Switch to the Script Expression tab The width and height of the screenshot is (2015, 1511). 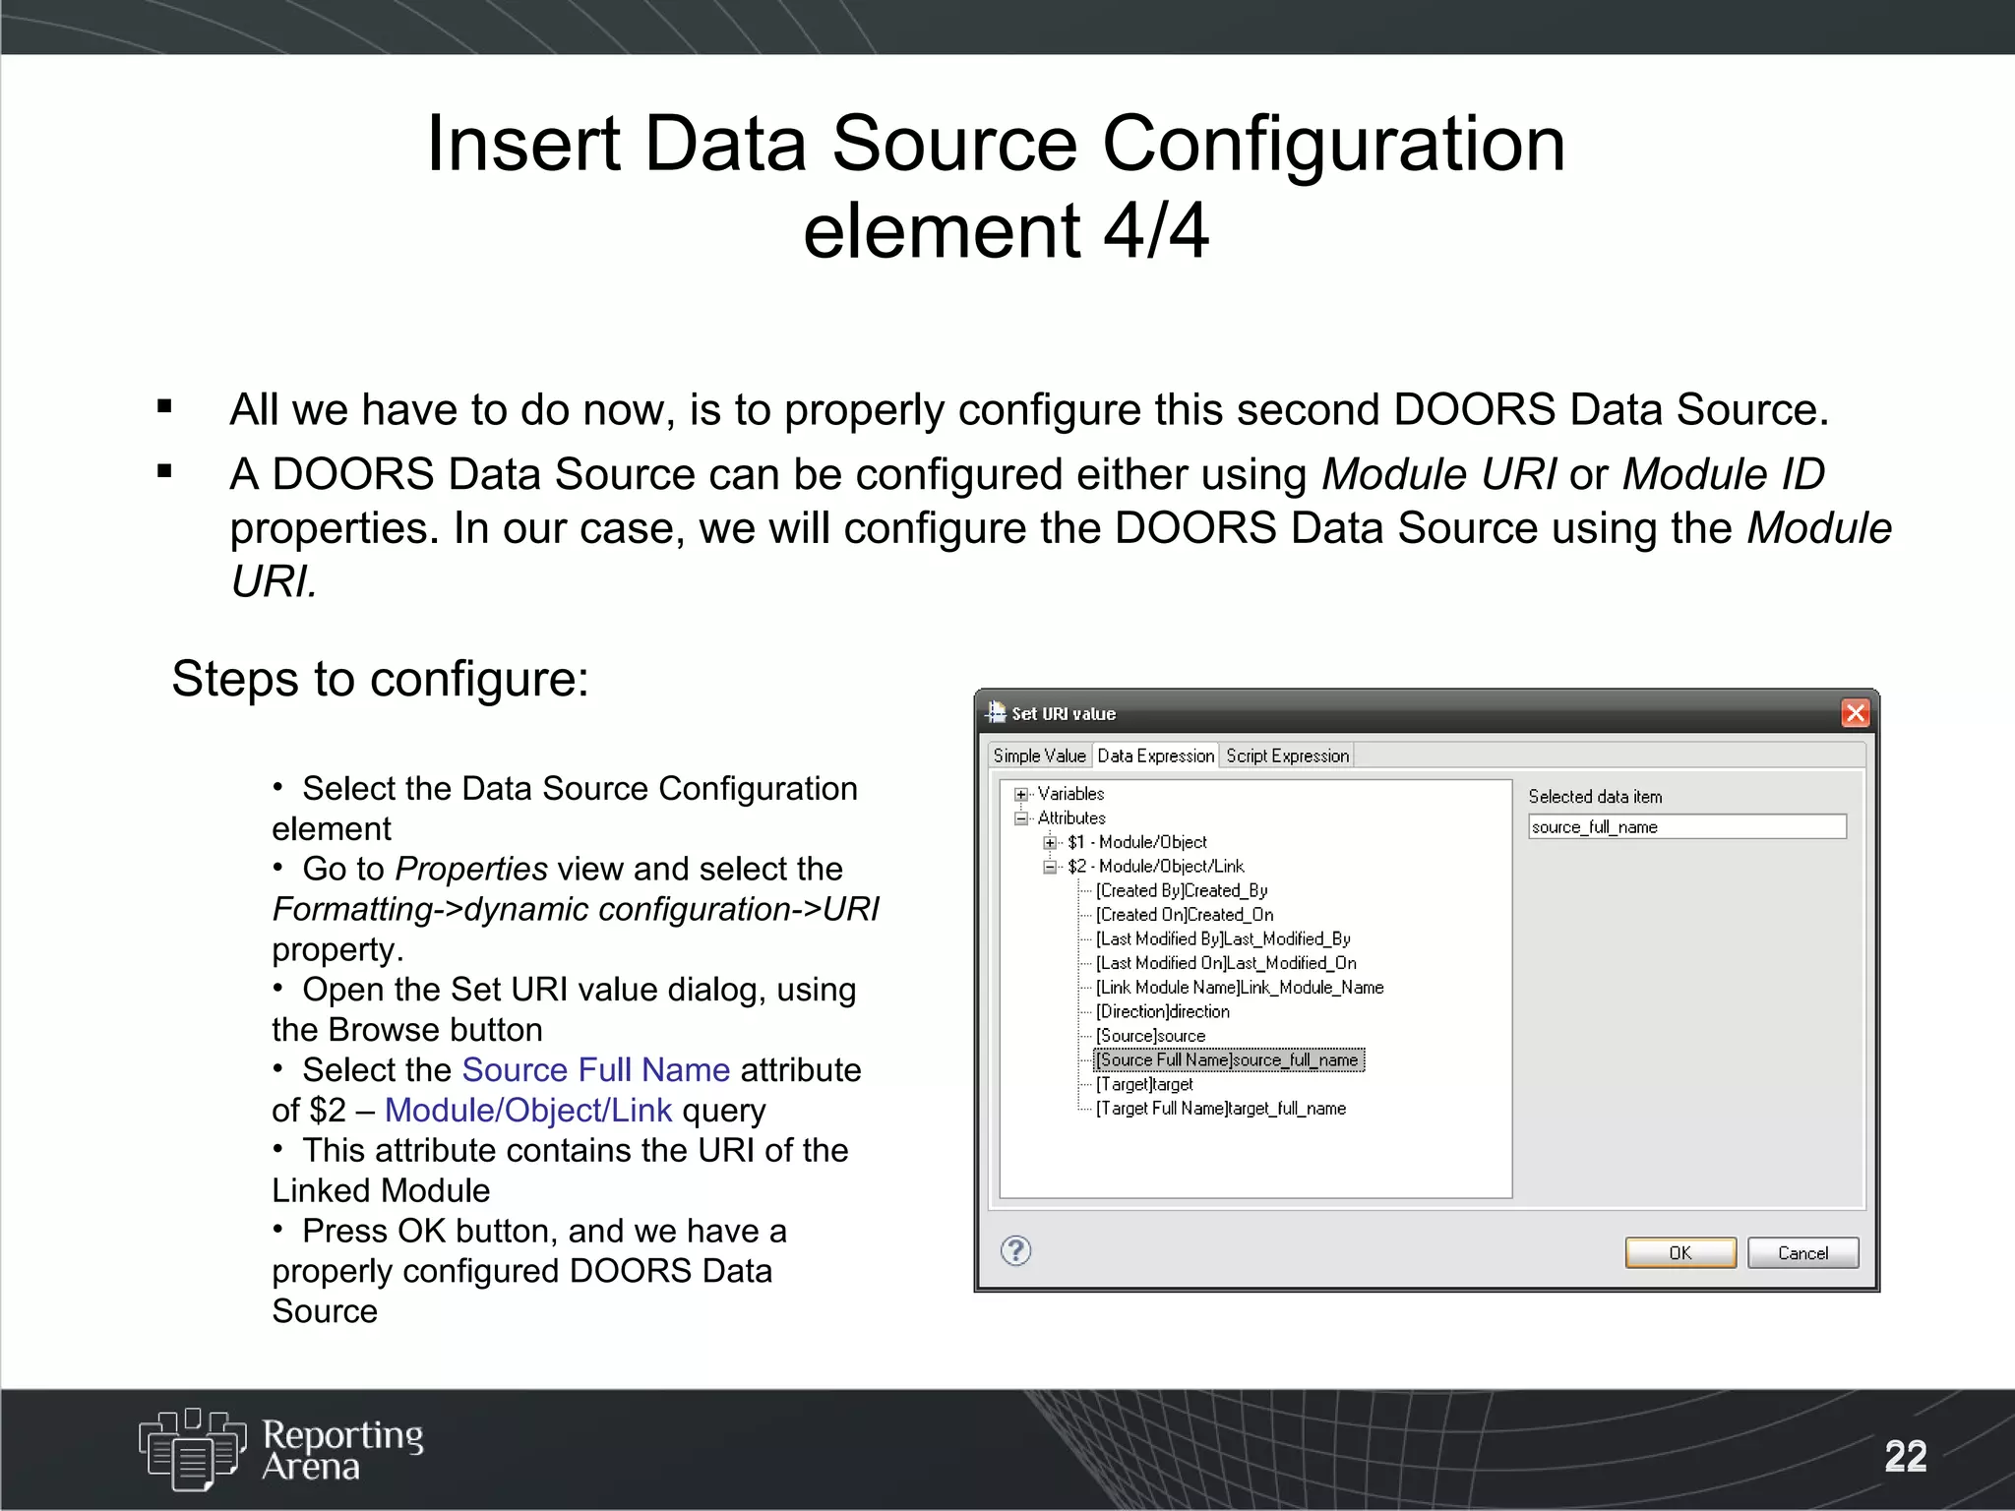point(1287,755)
